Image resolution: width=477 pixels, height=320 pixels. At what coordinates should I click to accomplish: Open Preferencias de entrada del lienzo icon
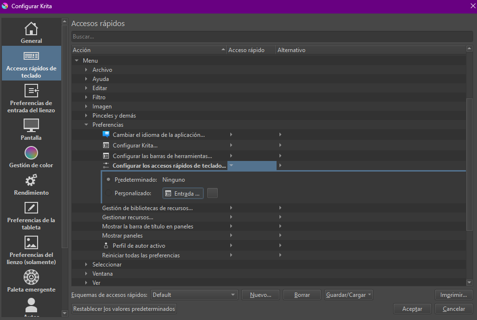tap(31, 91)
